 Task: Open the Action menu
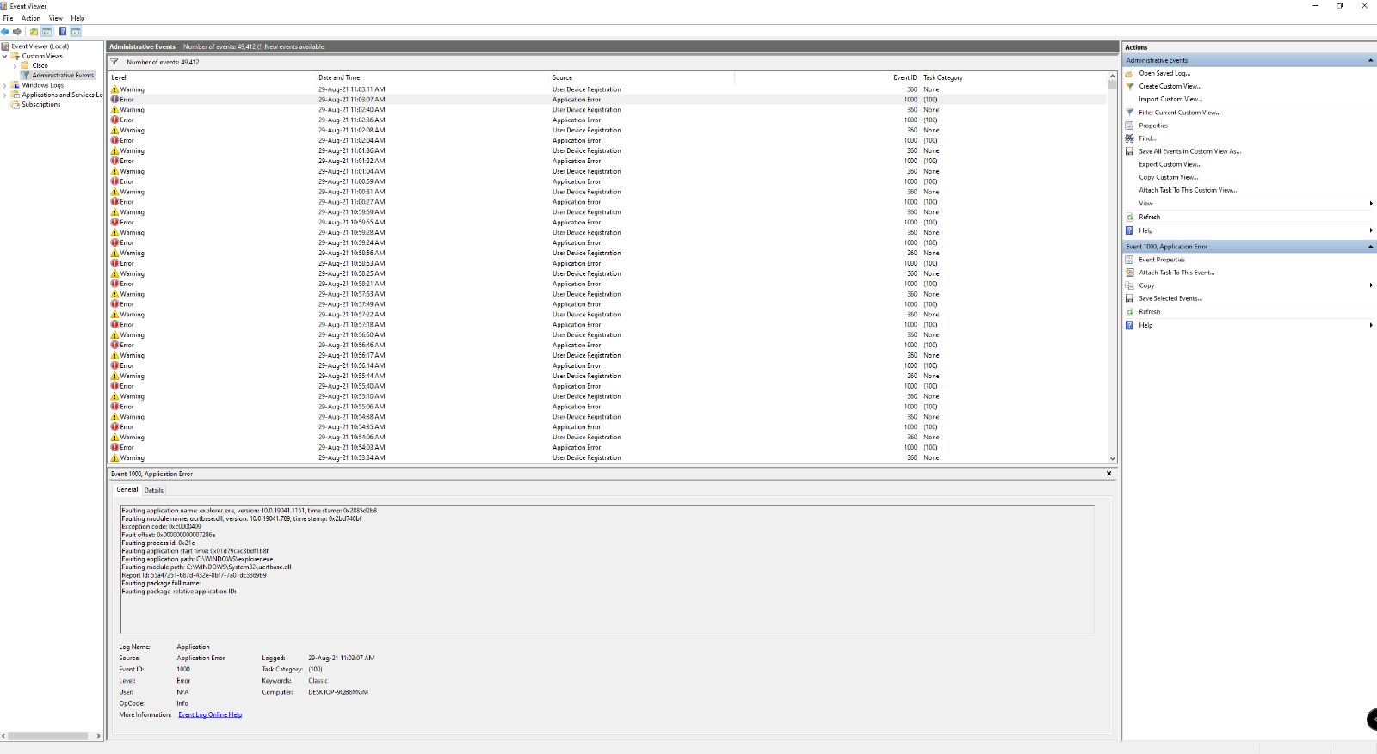click(31, 18)
